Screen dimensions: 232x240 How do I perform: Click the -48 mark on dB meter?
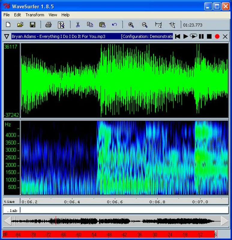click(x=109, y=235)
